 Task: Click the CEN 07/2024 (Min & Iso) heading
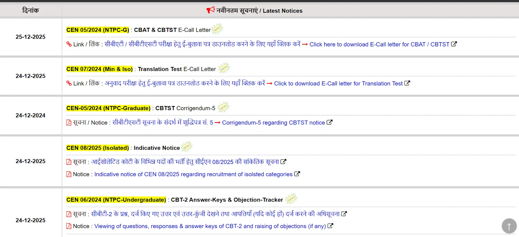(x=100, y=69)
